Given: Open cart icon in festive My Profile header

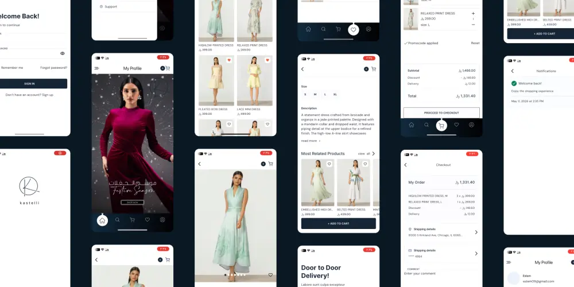Looking at the screenshot, I should 168,68.
